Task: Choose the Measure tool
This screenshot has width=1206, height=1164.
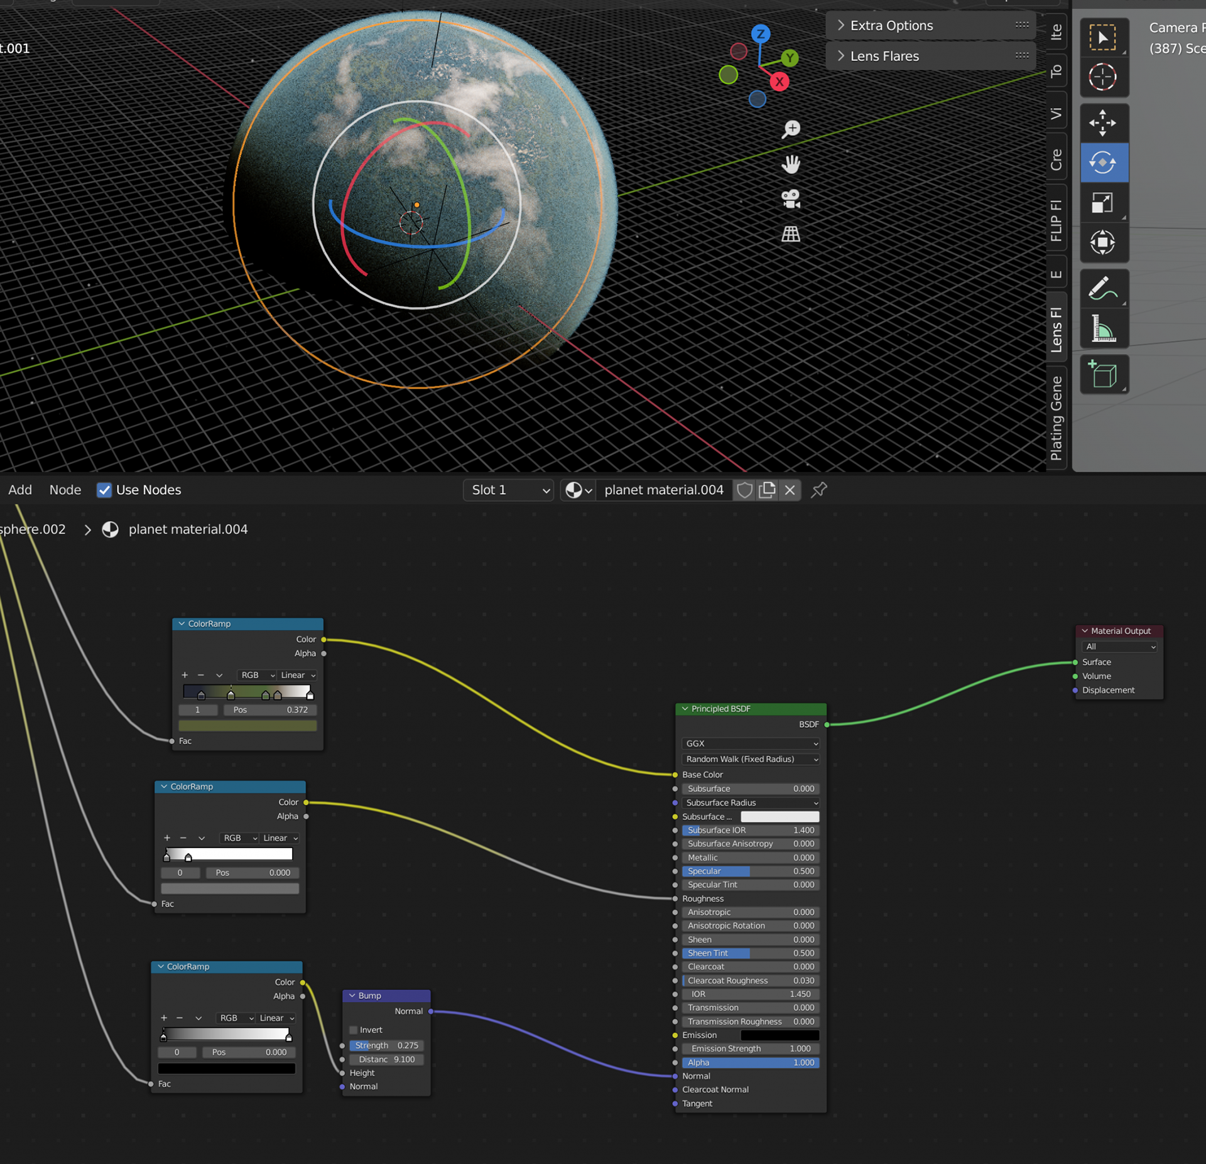Action: click(1103, 329)
